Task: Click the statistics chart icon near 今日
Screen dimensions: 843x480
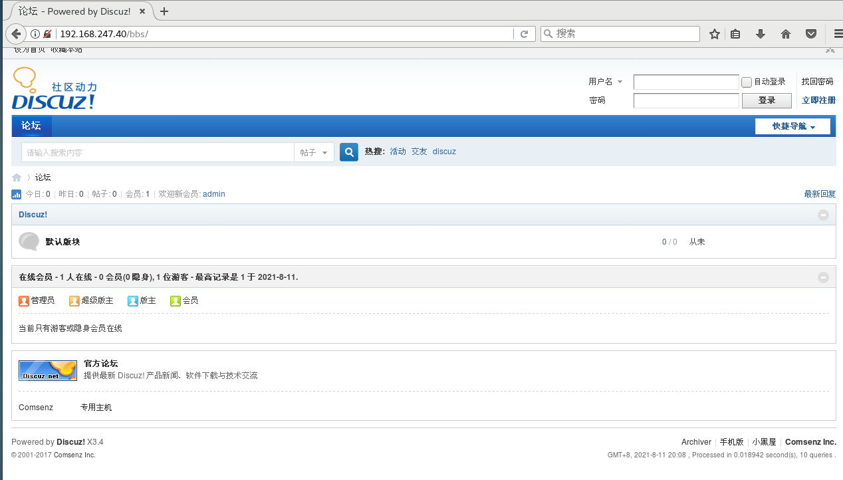Action: (x=17, y=194)
